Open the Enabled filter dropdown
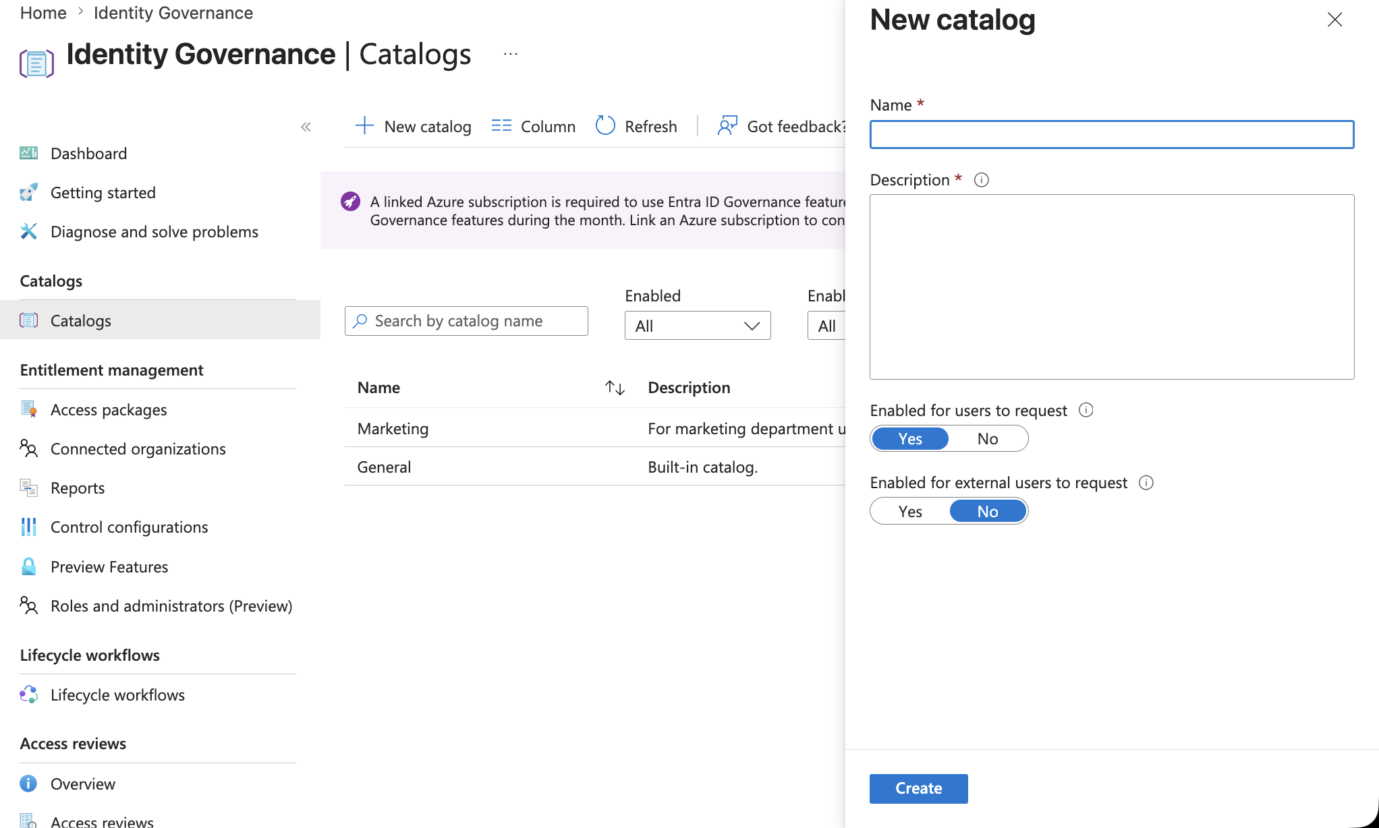 (698, 326)
